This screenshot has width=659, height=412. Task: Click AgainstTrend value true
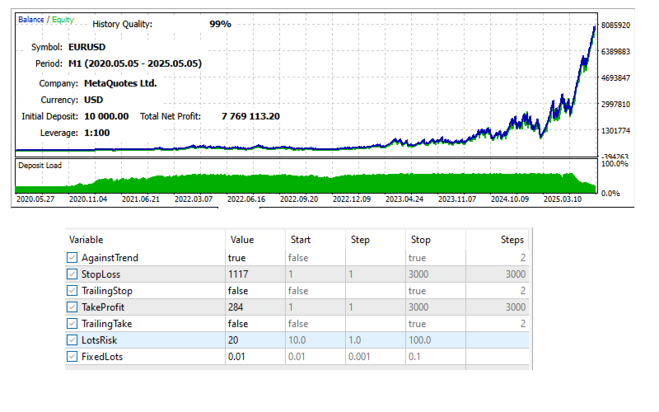pos(237,258)
